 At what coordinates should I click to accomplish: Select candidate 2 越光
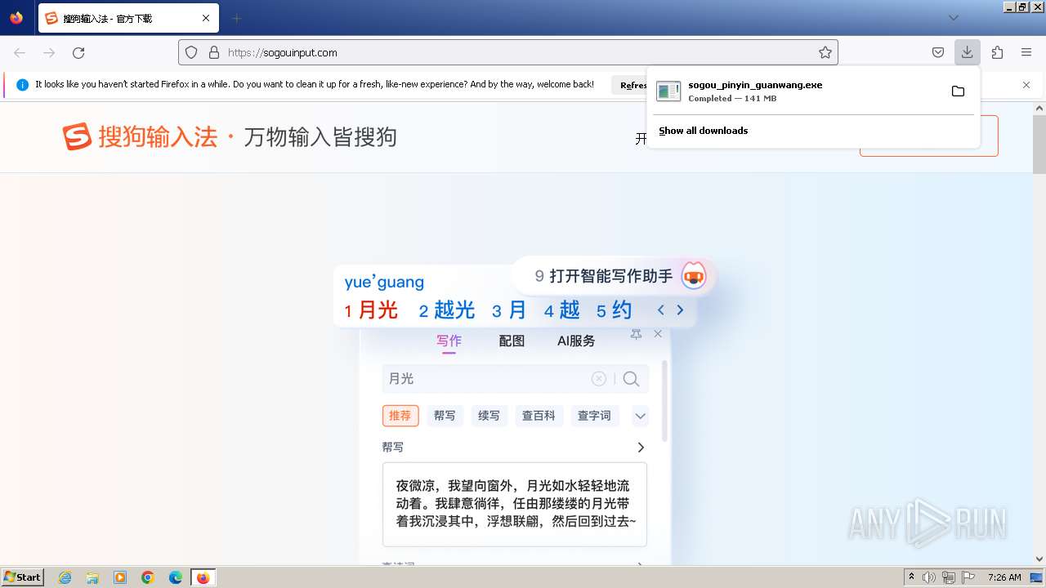coord(446,310)
